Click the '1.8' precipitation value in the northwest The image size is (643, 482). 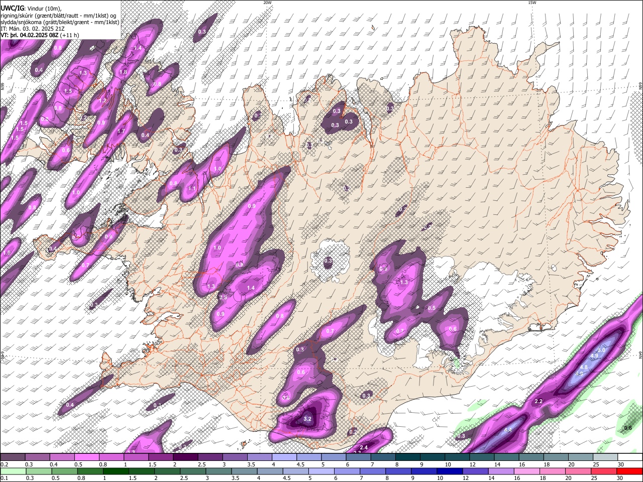point(123,72)
